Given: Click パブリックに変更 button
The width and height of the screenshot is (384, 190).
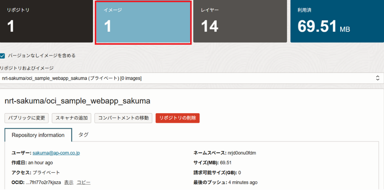Looking at the screenshot, I should coord(27,118).
